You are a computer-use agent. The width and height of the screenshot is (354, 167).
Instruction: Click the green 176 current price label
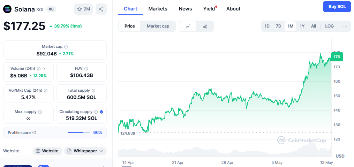[337, 57]
